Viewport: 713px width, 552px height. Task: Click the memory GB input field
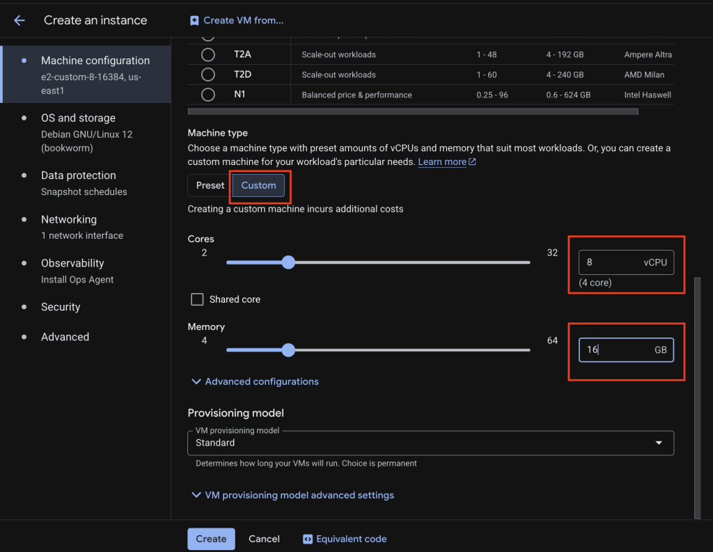coord(626,349)
